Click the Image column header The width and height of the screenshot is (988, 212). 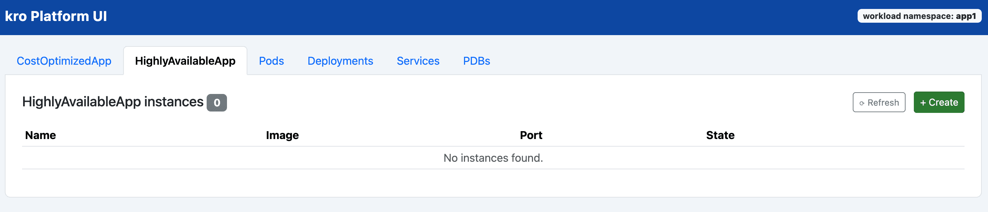tap(282, 135)
